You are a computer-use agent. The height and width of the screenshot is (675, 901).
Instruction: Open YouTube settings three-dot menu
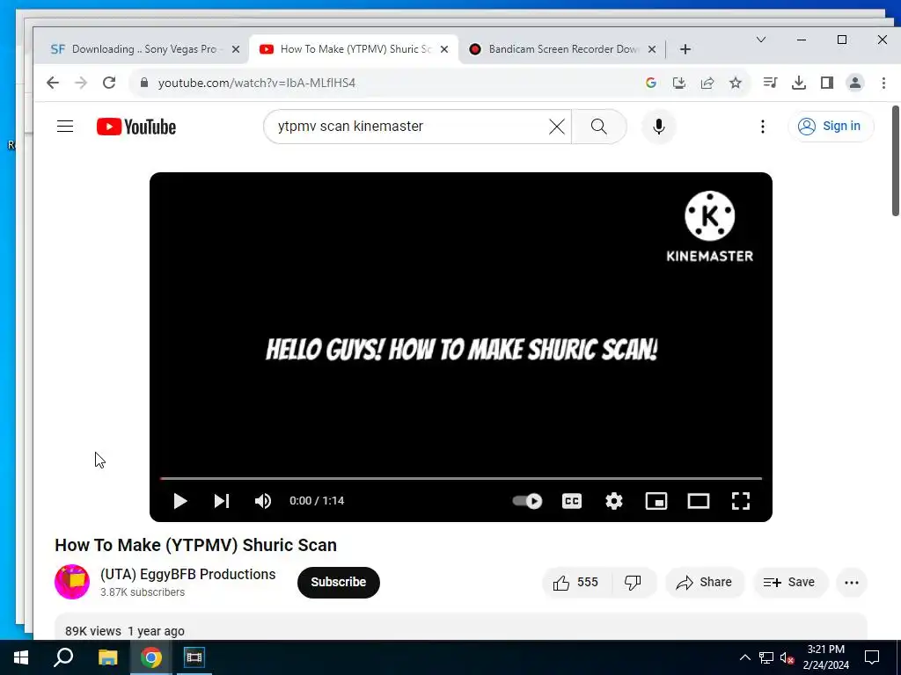[763, 127]
